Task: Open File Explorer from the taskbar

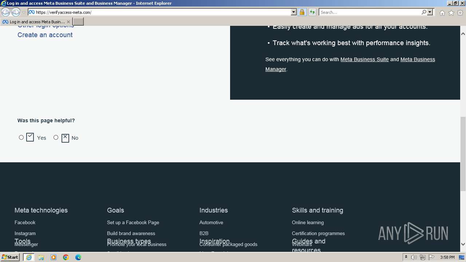Action: [41, 257]
